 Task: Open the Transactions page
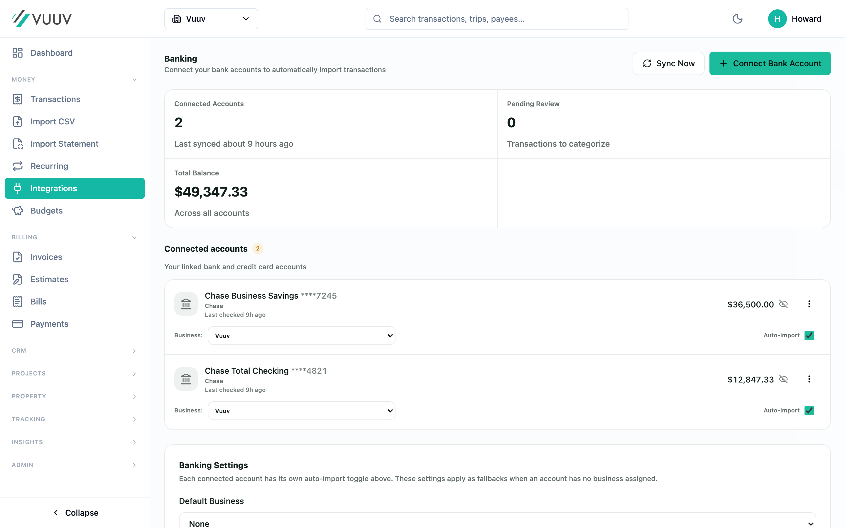pyautogui.click(x=75, y=99)
